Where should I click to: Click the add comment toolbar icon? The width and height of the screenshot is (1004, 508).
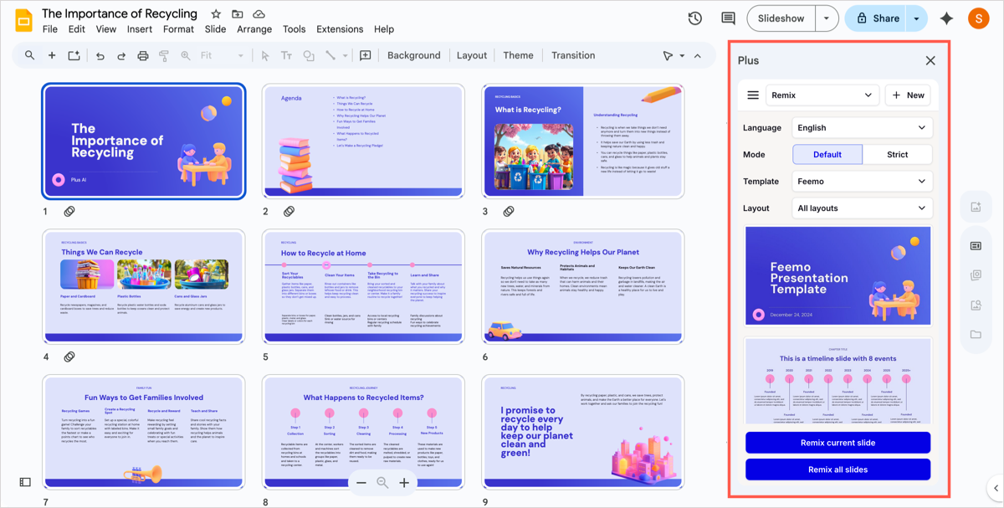pos(366,55)
